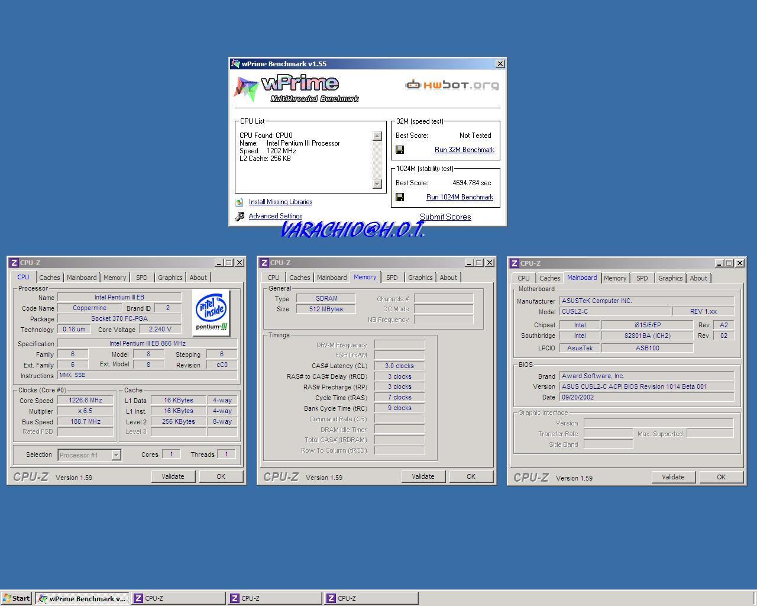Click the Model CUSL2-C field
This screenshot has width=757, height=606.
[x=615, y=312]
